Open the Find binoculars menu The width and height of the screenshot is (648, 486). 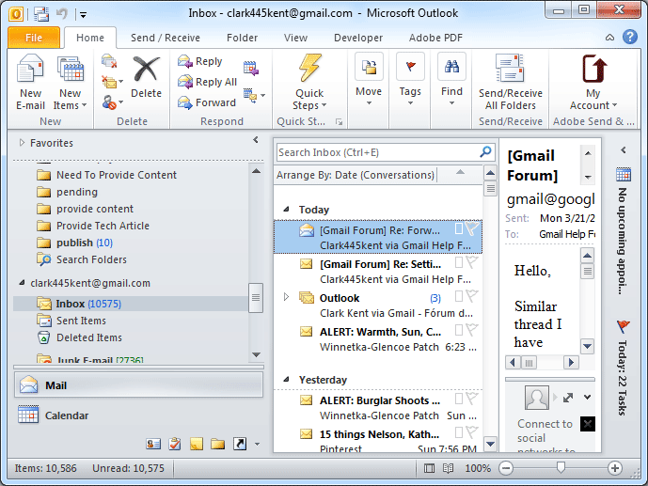(x=451, y=79)
